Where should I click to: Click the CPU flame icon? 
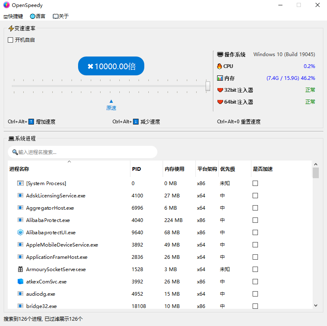tap(220, 66)
